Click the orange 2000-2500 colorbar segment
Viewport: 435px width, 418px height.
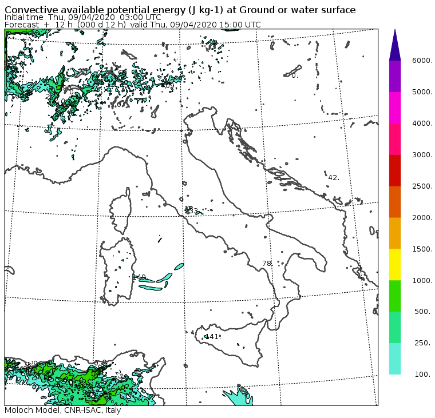click(395, 202)
